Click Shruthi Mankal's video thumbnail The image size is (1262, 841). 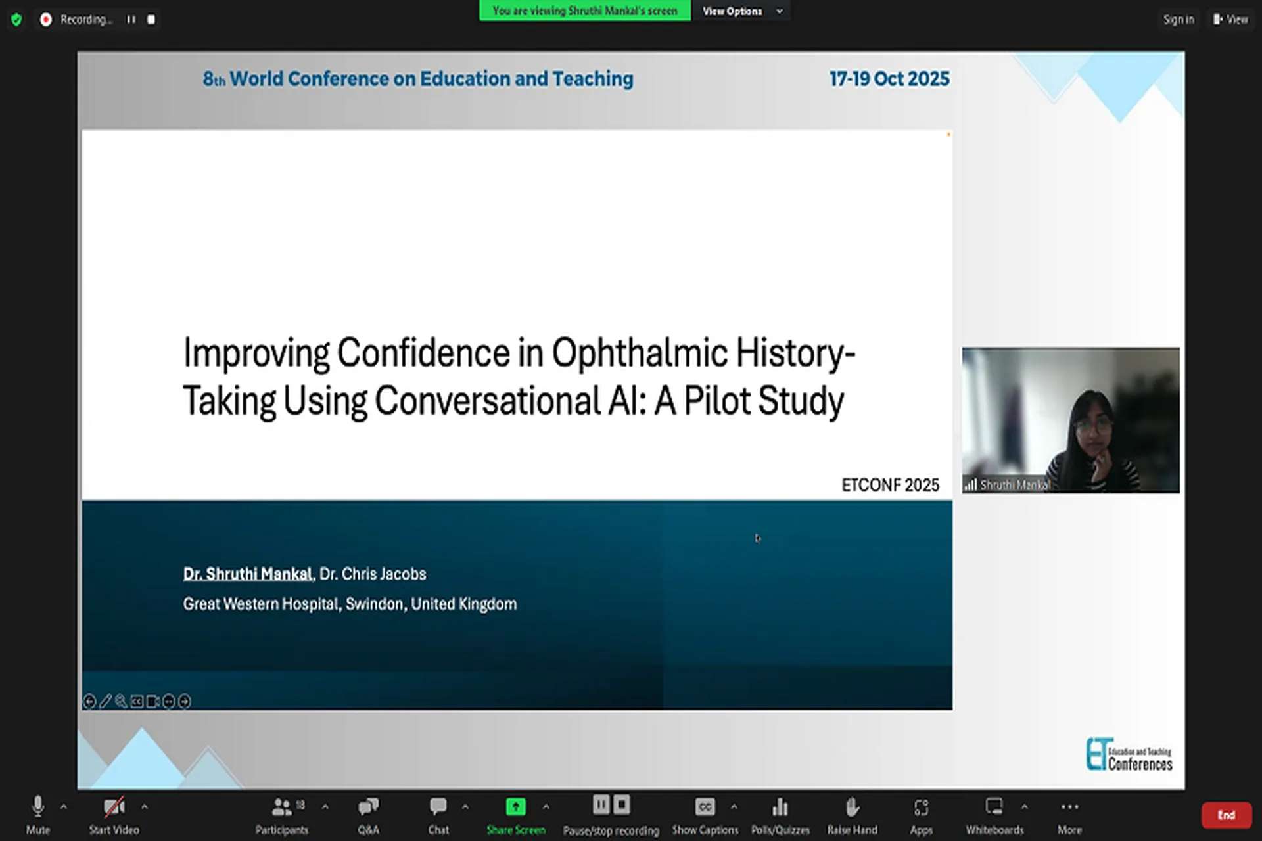[x=1070, y=420]
